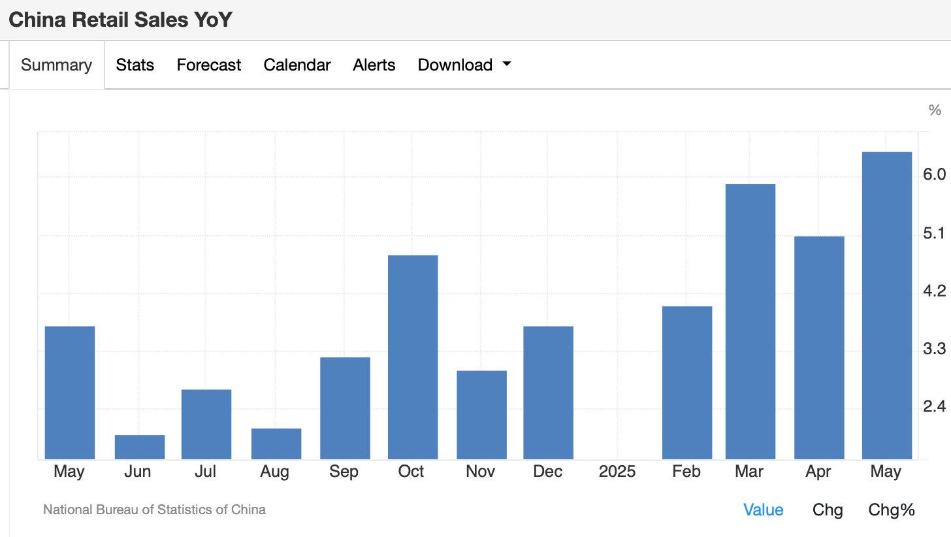The image size is (951, 537).
Task: Open the Forecast tab
Action: (x=209, y=65)
